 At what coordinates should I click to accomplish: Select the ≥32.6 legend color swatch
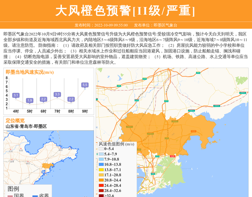[101, 196]
